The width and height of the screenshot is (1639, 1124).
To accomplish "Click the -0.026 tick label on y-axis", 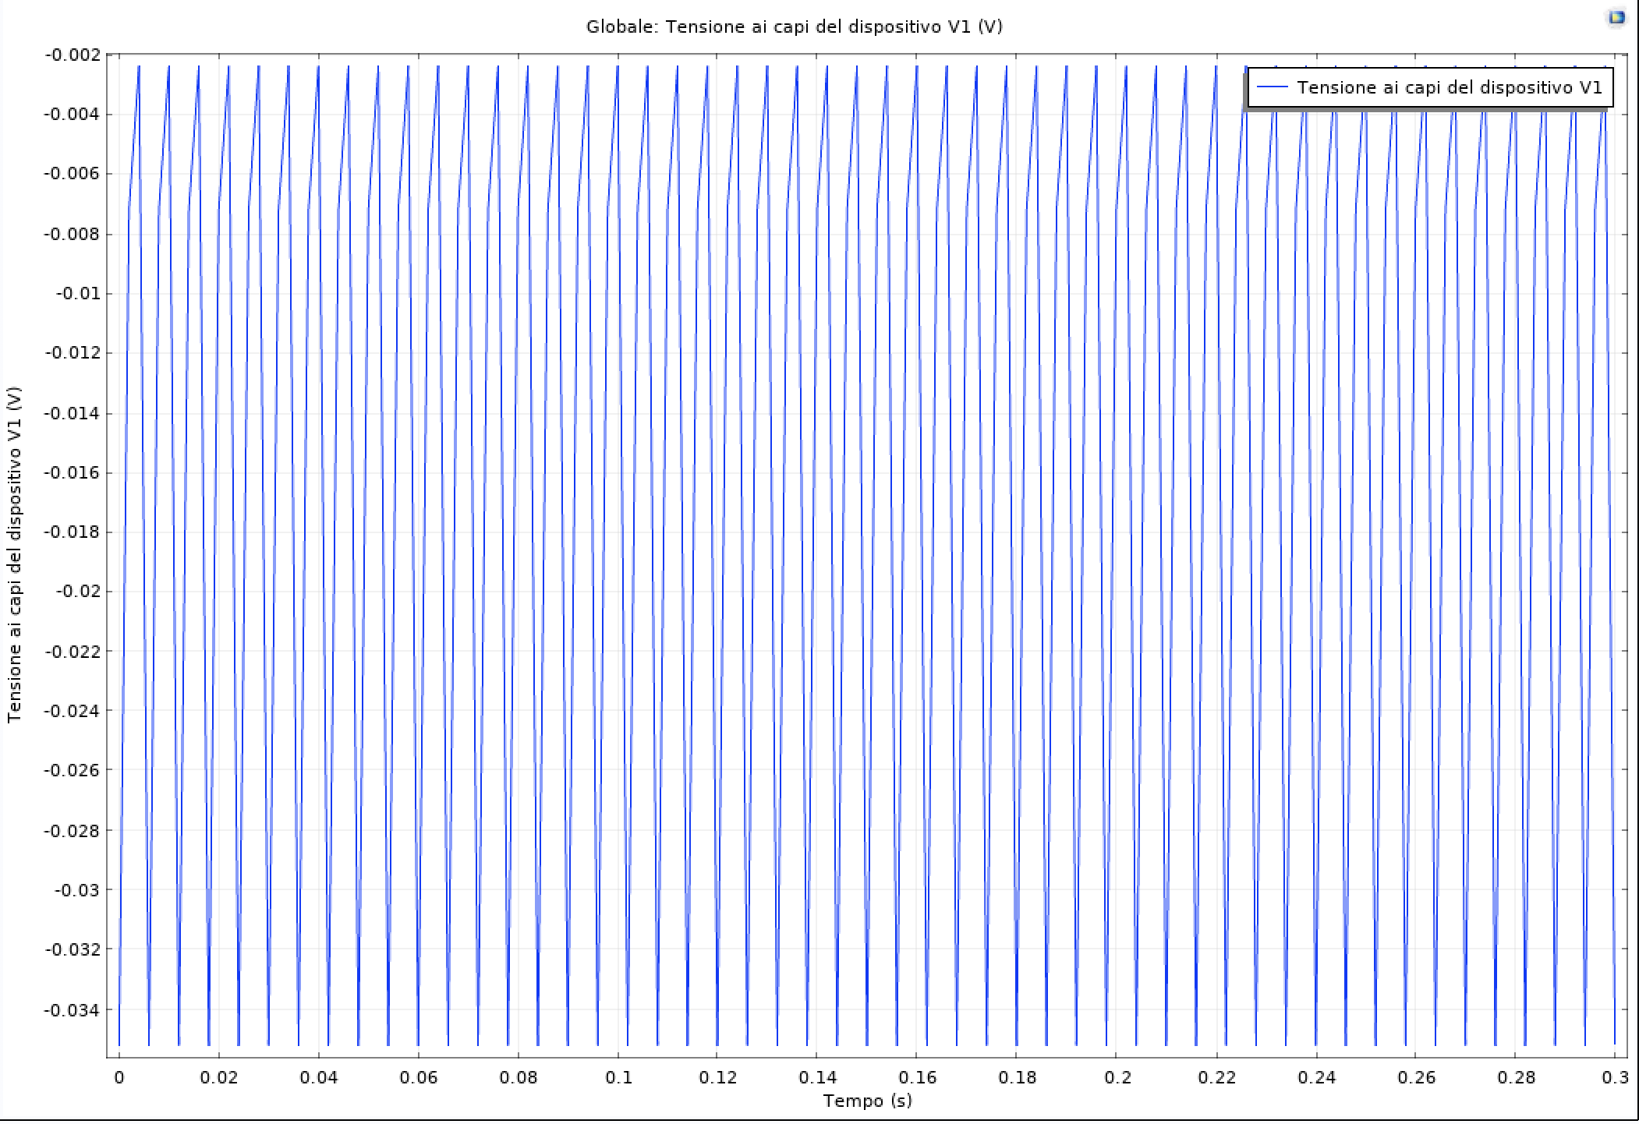I will tap(73, 771).
